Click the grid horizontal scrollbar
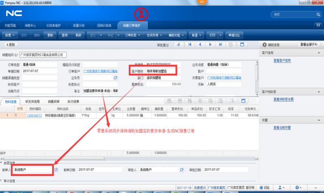The image size is (324, 193). coord(53,159)
